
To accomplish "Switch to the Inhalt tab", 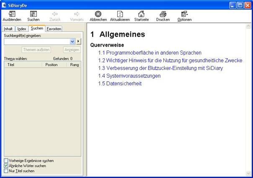I will (x=8, y=29).
